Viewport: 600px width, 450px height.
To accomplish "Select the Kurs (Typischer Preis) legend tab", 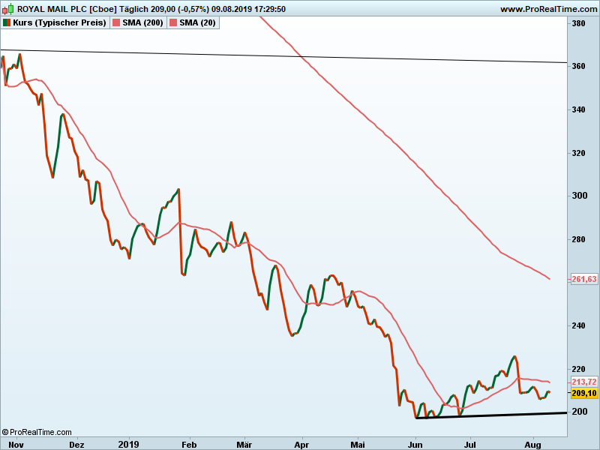I will (x=54, y=23).
